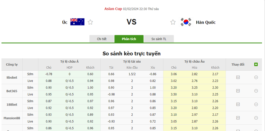Click 188bet early home odds 0.87
The image size is (265, 131).
[49, 101]
